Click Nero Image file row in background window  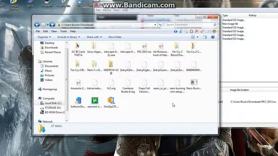(230, 24)
